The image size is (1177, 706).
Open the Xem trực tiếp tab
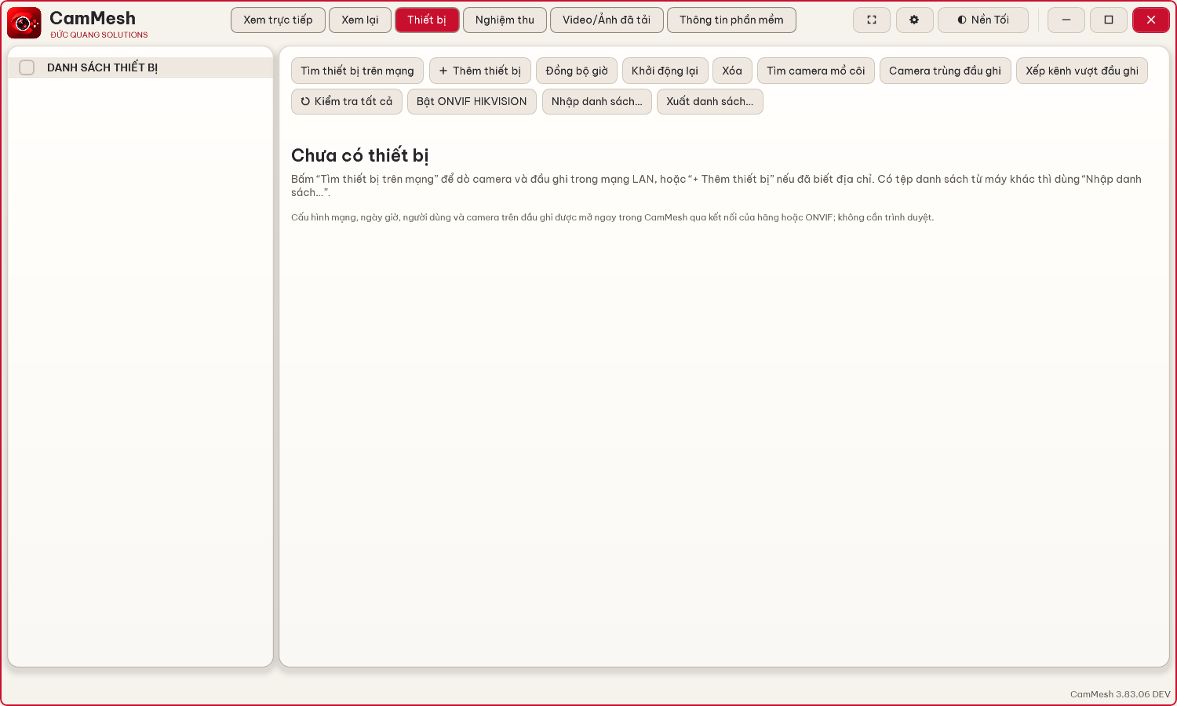pyautogui.click(x=278, y=20)
